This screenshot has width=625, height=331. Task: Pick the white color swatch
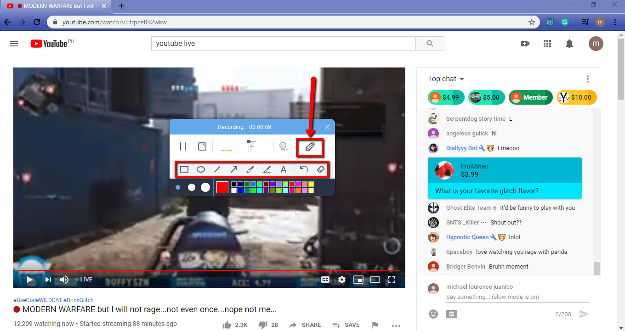pyautogui.click(x=234, y=191)
